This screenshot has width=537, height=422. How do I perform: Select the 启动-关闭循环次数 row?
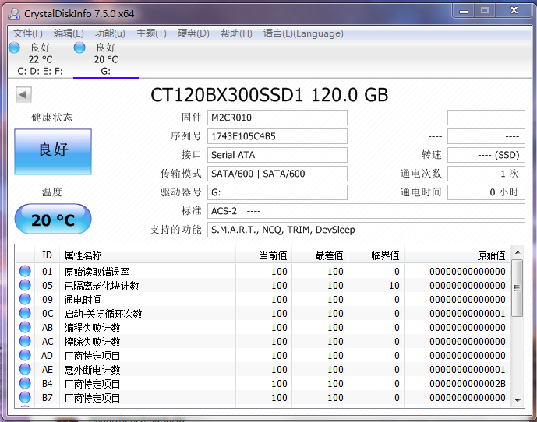tap(263, 314)
